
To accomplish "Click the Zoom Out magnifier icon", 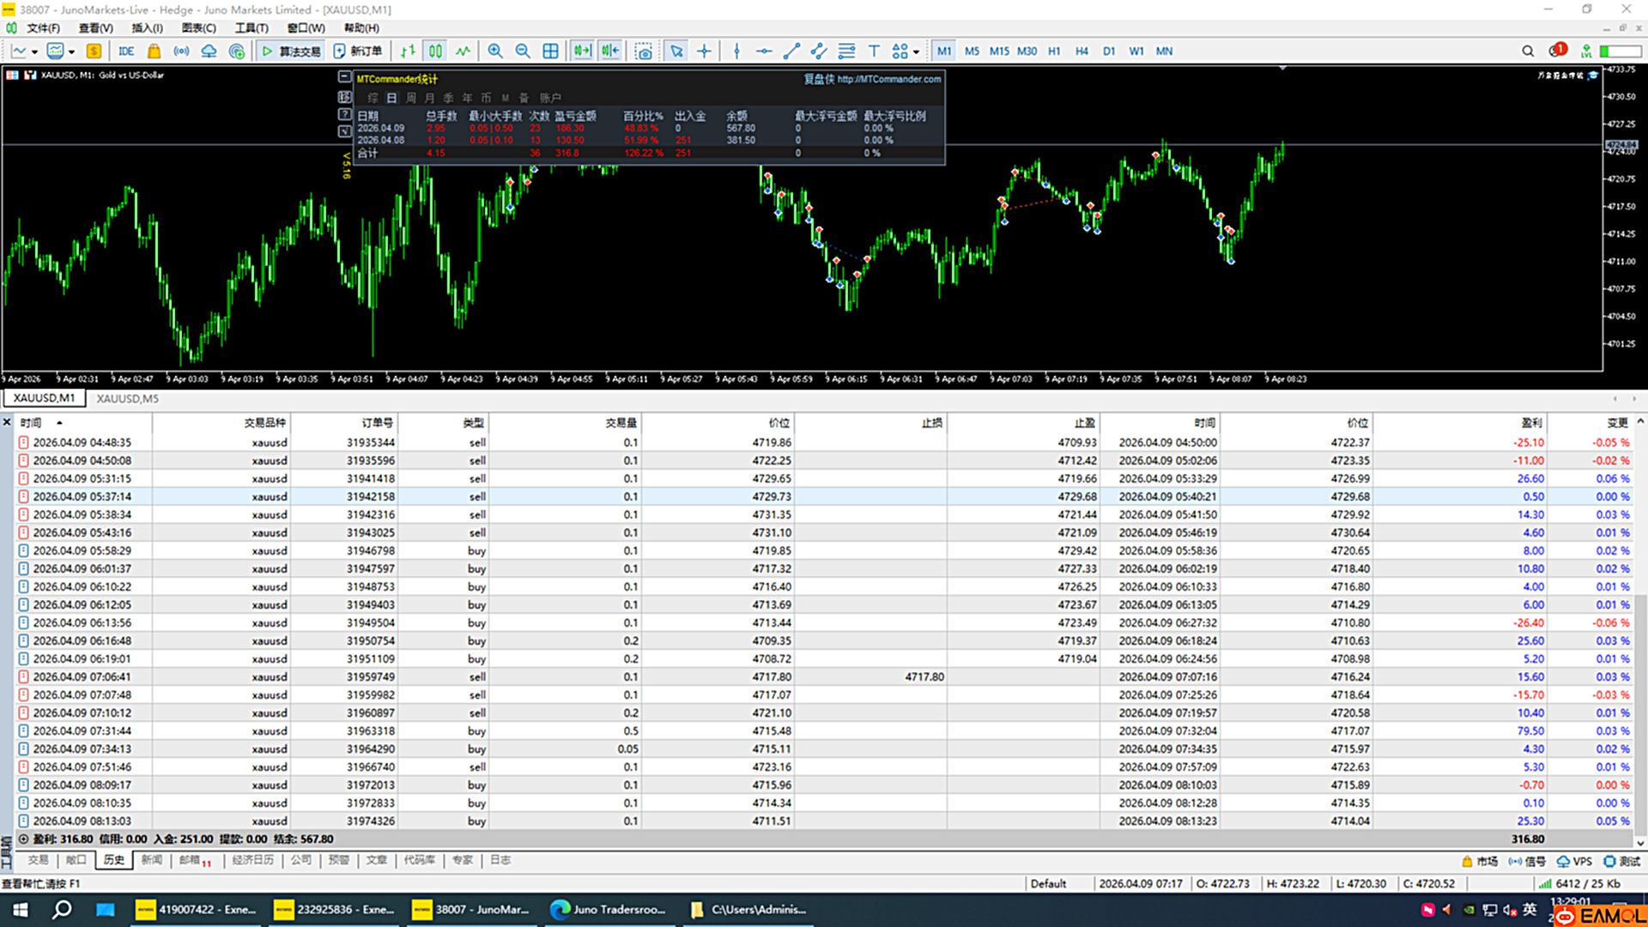I will (522, 51).
